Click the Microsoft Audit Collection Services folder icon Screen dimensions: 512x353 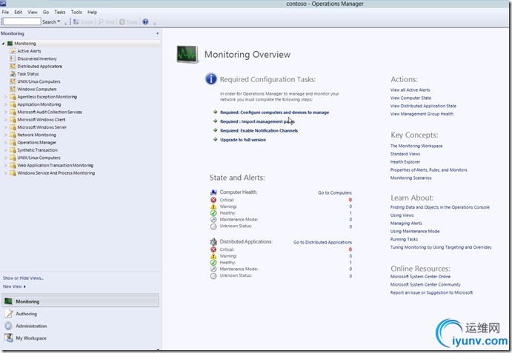point(13,112)
